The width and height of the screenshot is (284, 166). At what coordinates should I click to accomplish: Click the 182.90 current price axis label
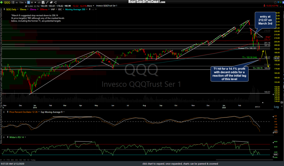[276, 58]
